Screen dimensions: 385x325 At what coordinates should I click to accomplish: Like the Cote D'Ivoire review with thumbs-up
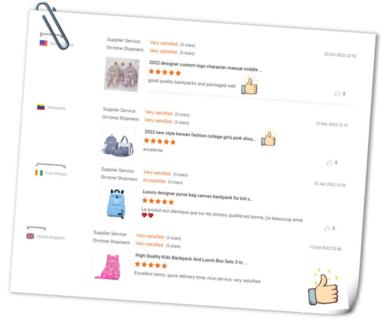coord(327,228)
